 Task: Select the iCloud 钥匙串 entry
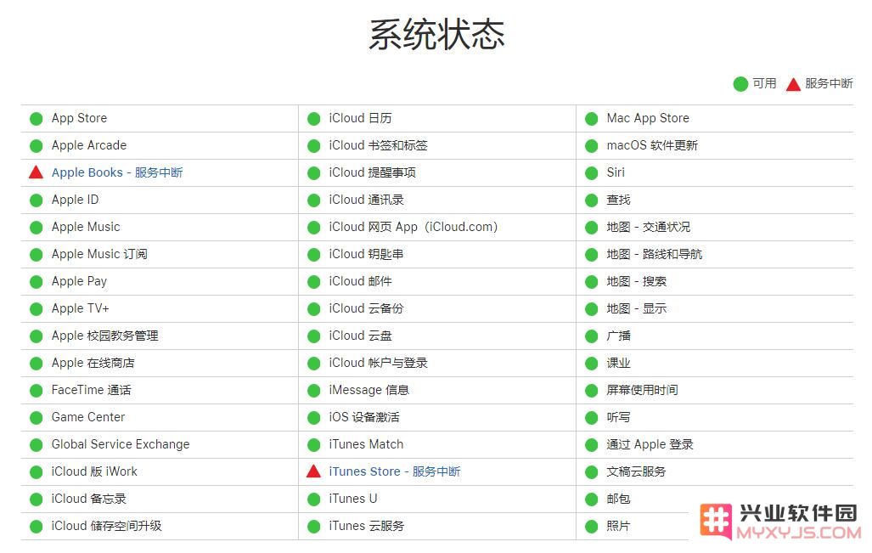point(366,254)
